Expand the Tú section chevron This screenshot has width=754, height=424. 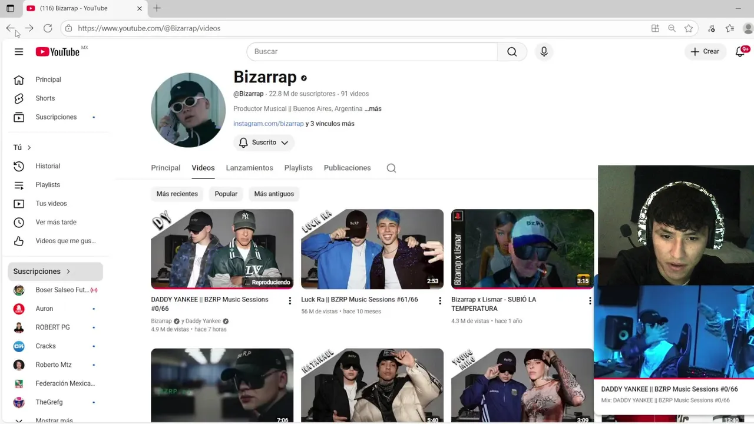click(29, 148)
